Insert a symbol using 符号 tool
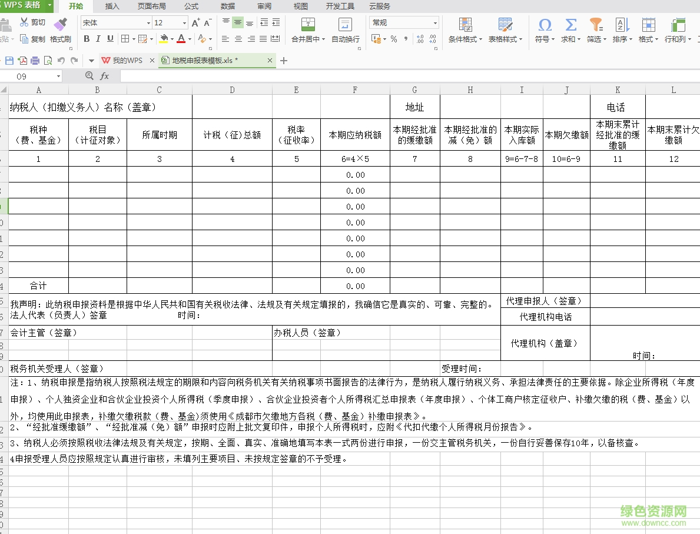Screen dimensions: 700x534 pos(542,29)
